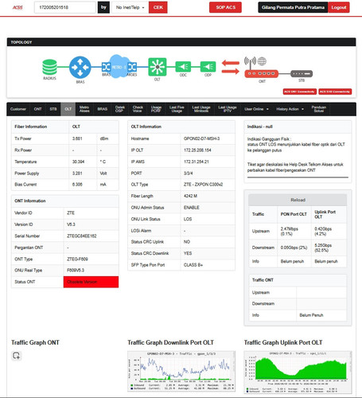Click the ONU Link Status LOS value
This screenshot has height=398, width=362.
click(188, 219)
